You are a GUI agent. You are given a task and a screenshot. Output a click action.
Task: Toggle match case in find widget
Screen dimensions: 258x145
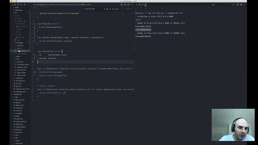[x=104, y=9]
